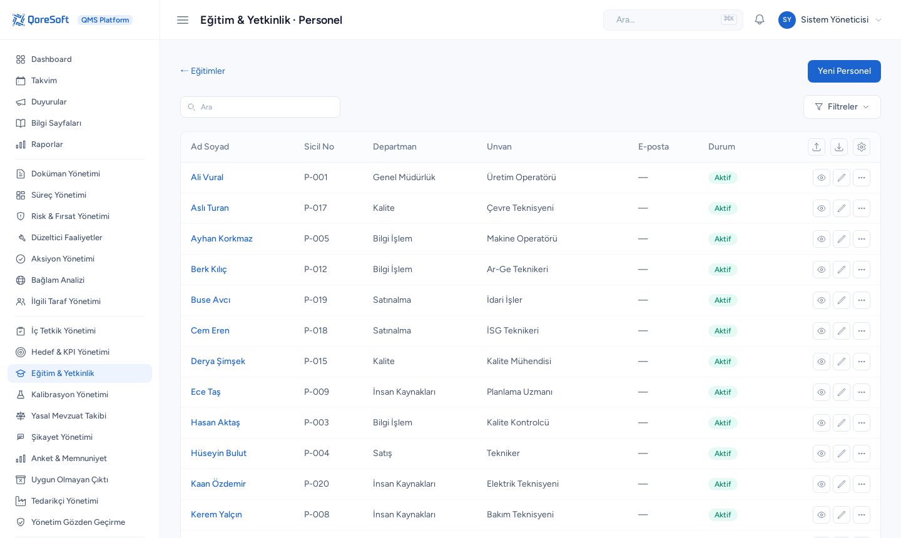Image resolution: width=901 pixels, height=538 pixels.
Task: View Ece Taş with eye icon
Action: point(822,392)
